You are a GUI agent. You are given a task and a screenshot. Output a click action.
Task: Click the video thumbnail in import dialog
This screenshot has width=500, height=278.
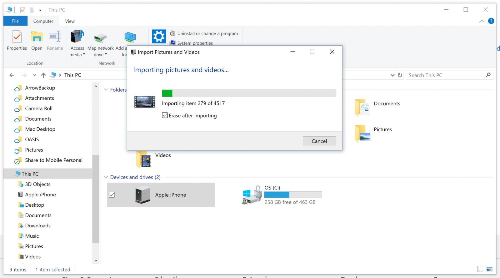click(145, 102)
